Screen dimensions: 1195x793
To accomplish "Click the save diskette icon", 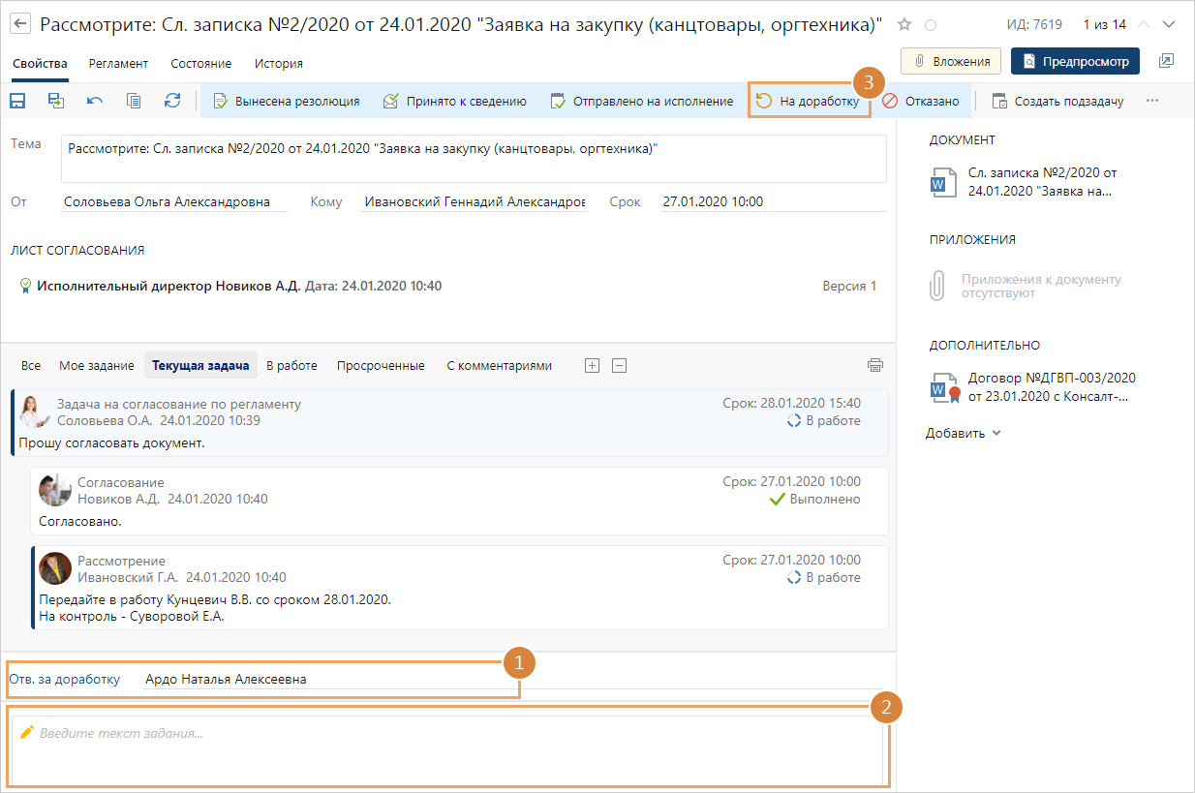I will [x=17, y=101].
